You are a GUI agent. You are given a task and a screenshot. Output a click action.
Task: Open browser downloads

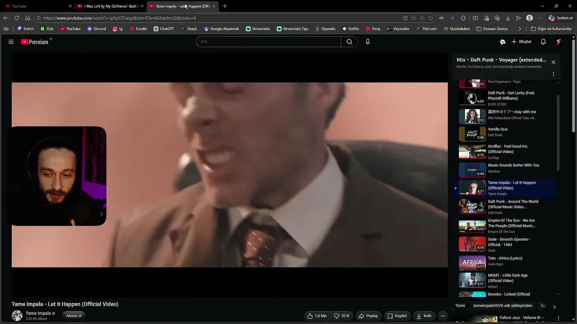tap(508, 18)
